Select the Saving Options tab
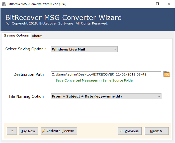The image size is (175, 143). [x=16, y=35]
